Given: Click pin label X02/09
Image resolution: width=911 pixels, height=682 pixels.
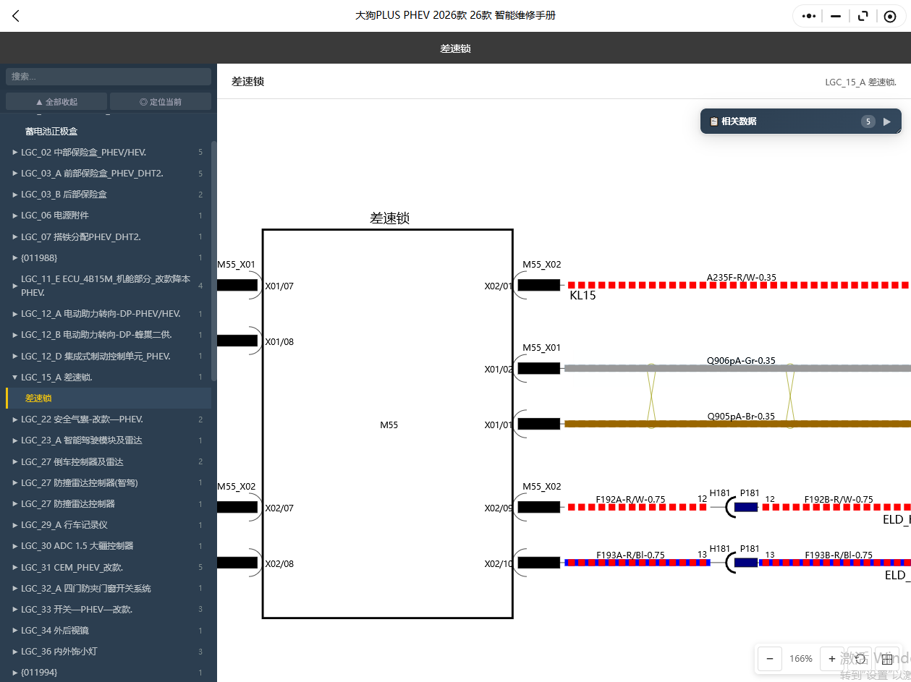Looking at the screenshot, I should coord(498,508).
